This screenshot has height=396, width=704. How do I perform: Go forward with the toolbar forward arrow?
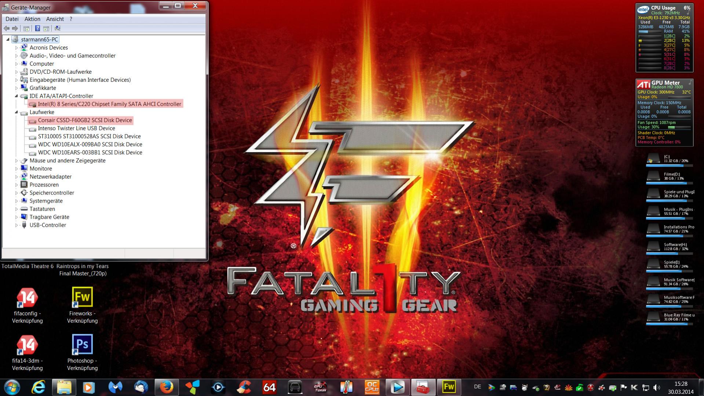click(15, 28)
